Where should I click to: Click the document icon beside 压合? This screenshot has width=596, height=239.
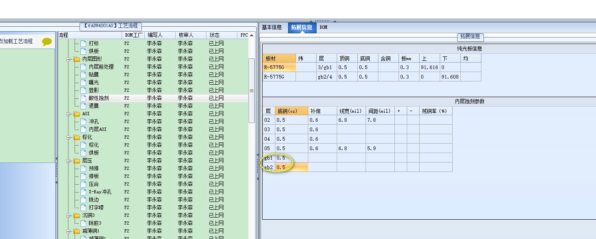[x=83, y=184]
